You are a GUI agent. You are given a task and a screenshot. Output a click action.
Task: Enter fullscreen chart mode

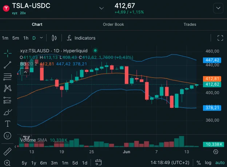[220, 38]
